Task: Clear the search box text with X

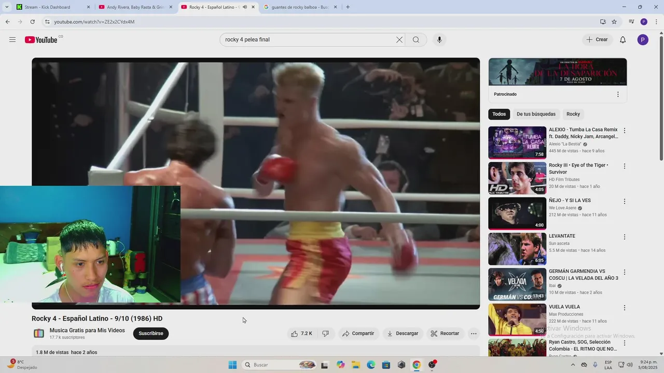Action: click(x=399, y=40)
